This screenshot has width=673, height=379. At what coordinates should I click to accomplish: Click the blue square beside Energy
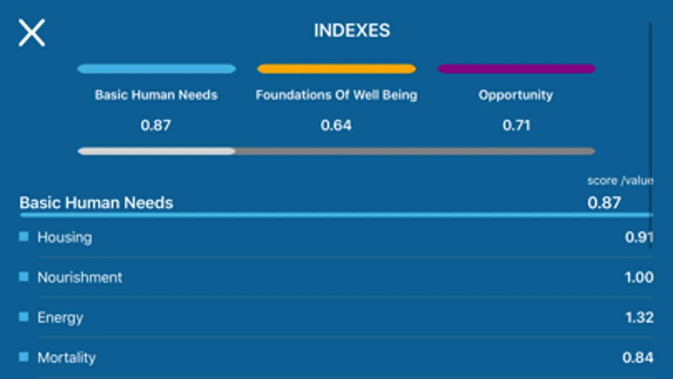coord(24,317)
